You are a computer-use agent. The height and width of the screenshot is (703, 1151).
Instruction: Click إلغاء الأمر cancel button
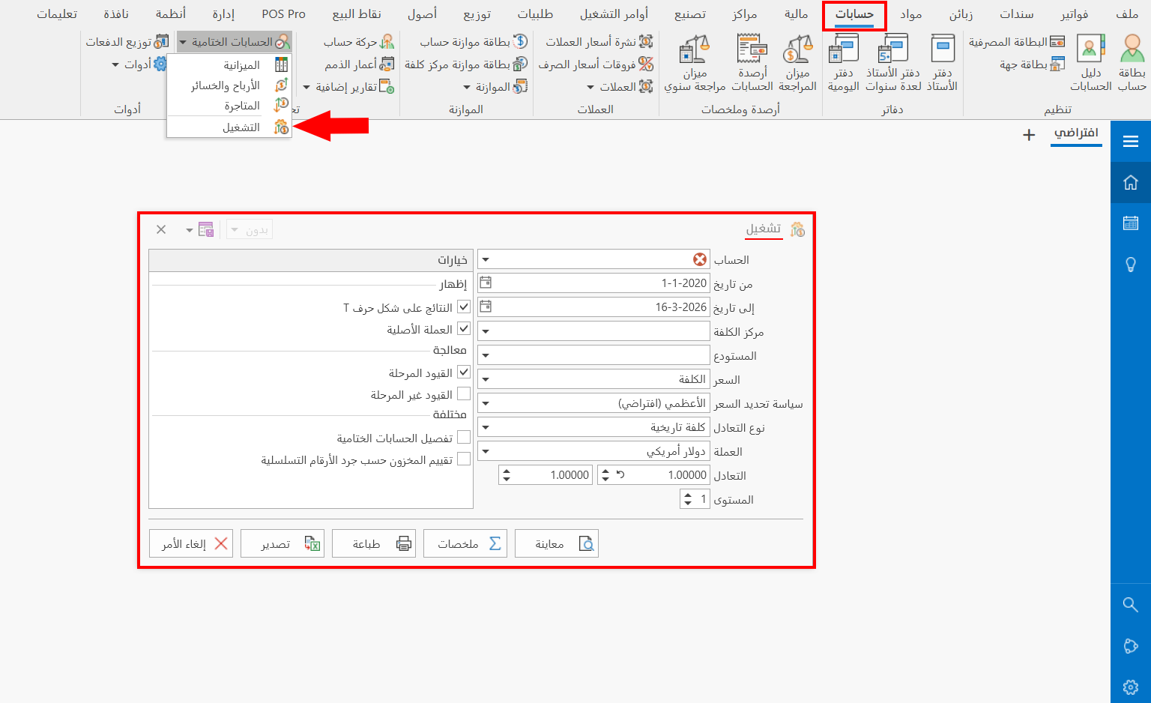[191, 543]
